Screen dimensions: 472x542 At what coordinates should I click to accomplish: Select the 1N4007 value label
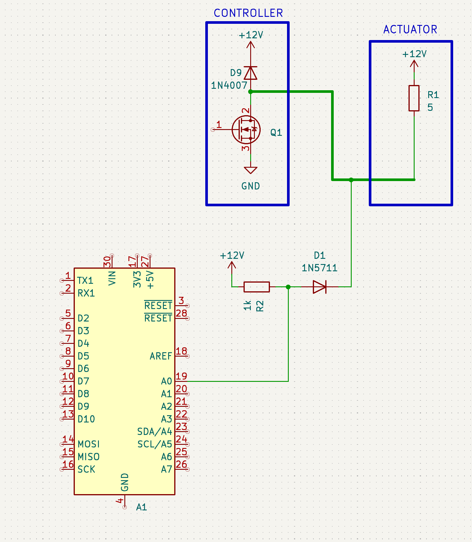229,85
